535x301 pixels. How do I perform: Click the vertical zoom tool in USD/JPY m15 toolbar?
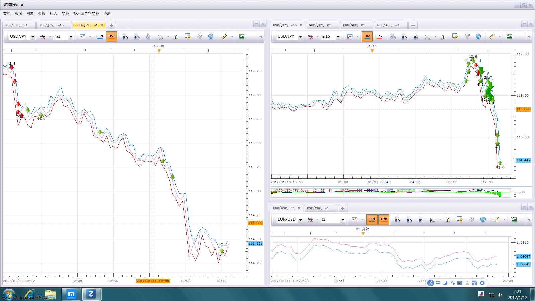pyautogui.click(x=428, y=36)
